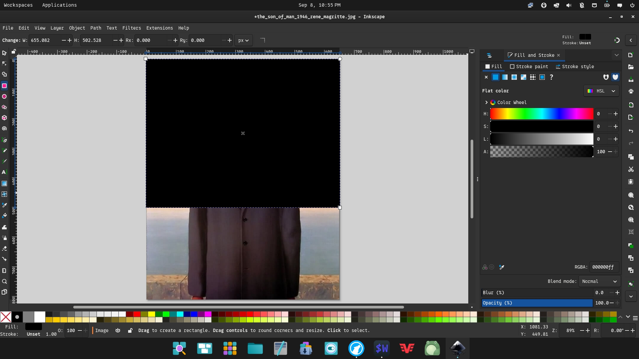Click the Opacity percentage bar

537,303
